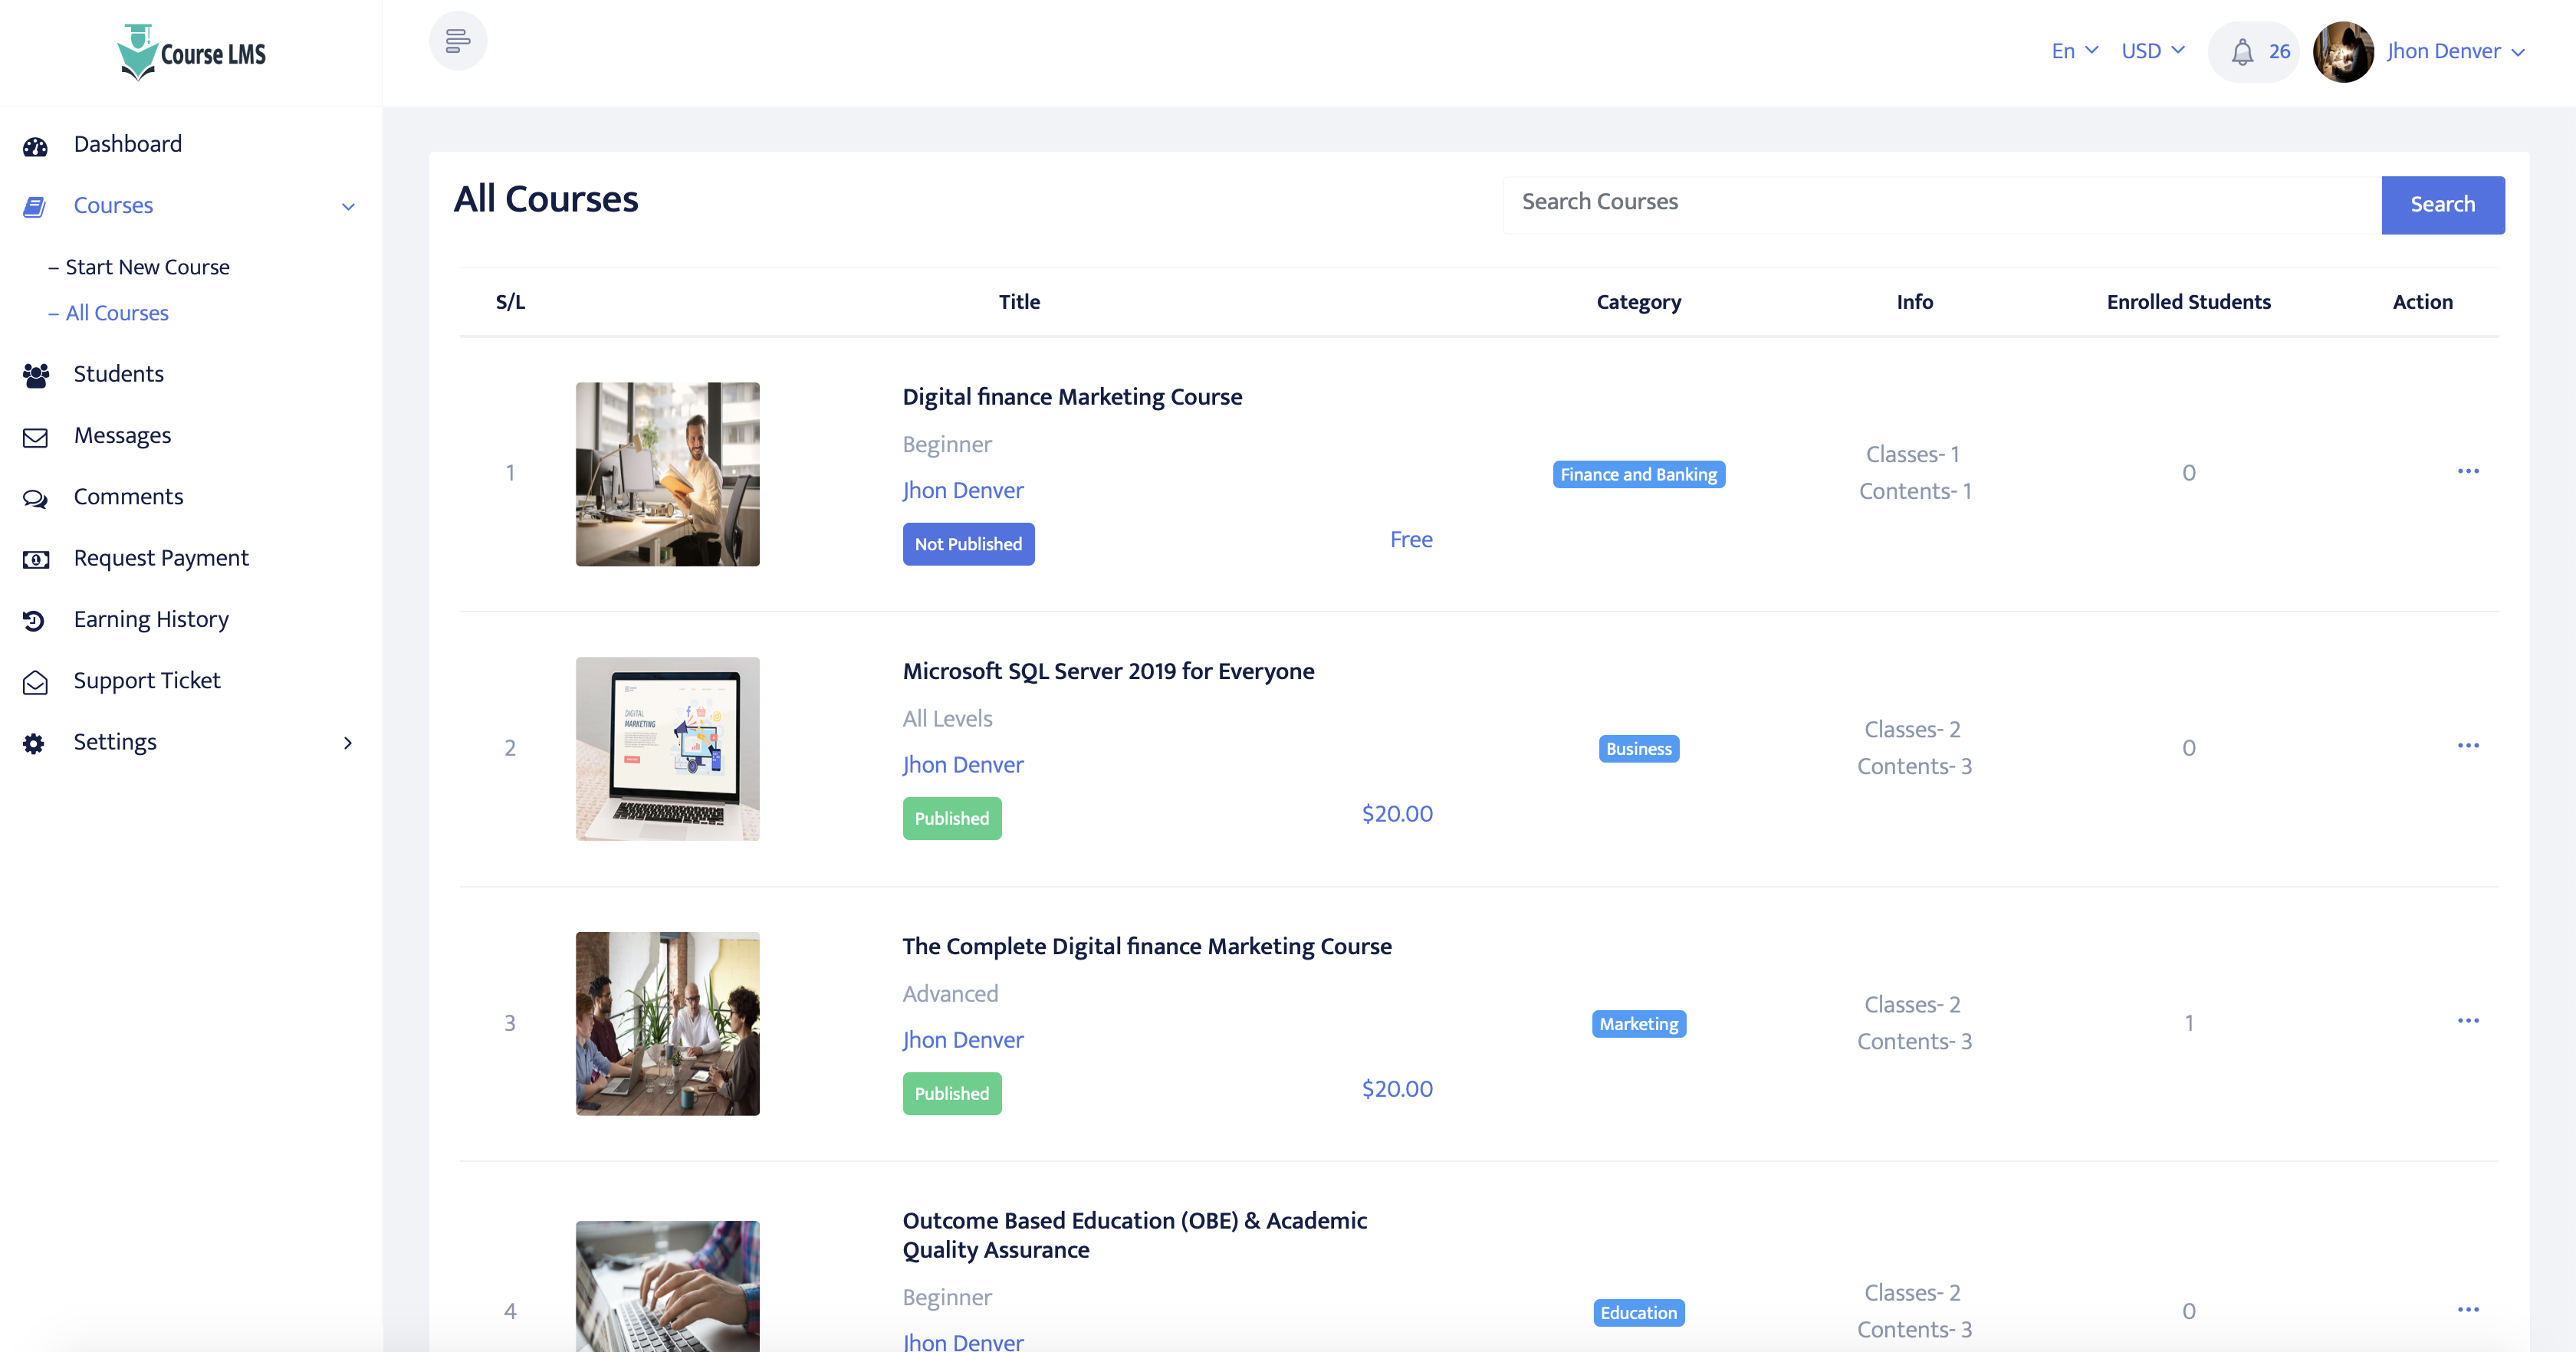2576x1352 pixels.
Task: Open Request Payment via its sidebar icon
Action: click(x=35, y=559)
